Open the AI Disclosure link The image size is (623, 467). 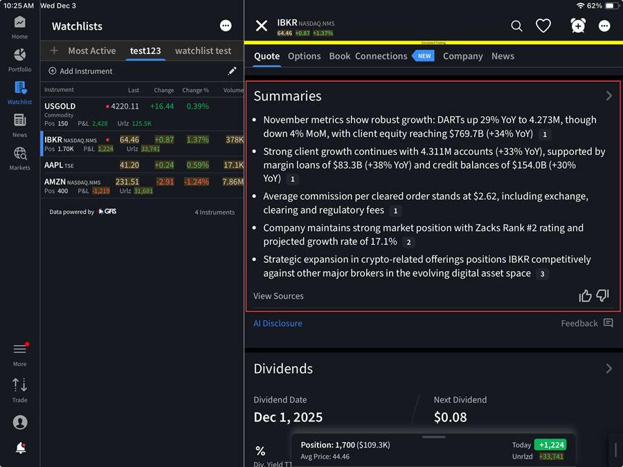coord(278,323)
